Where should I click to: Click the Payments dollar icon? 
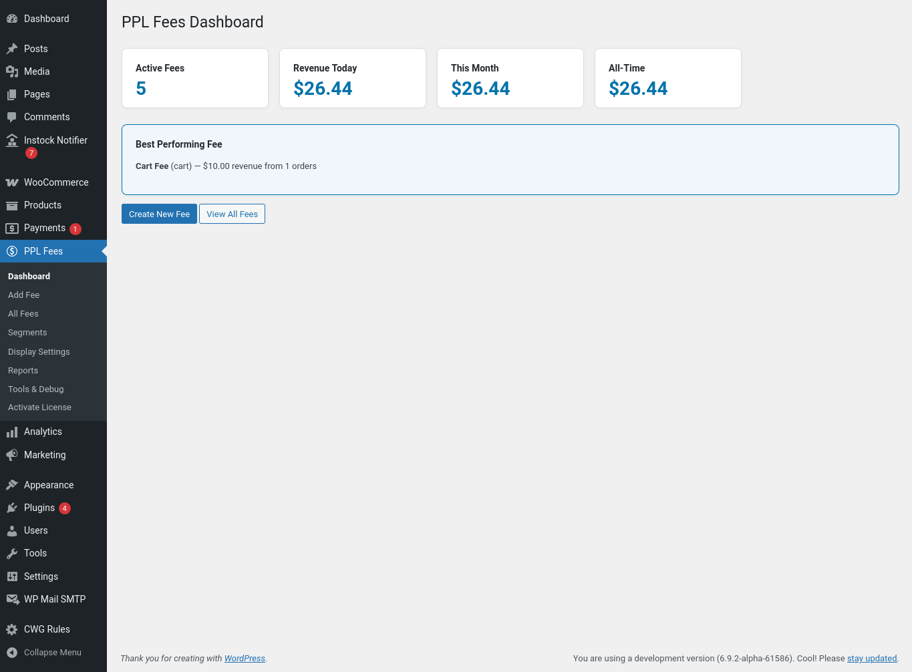click(12, 228)
